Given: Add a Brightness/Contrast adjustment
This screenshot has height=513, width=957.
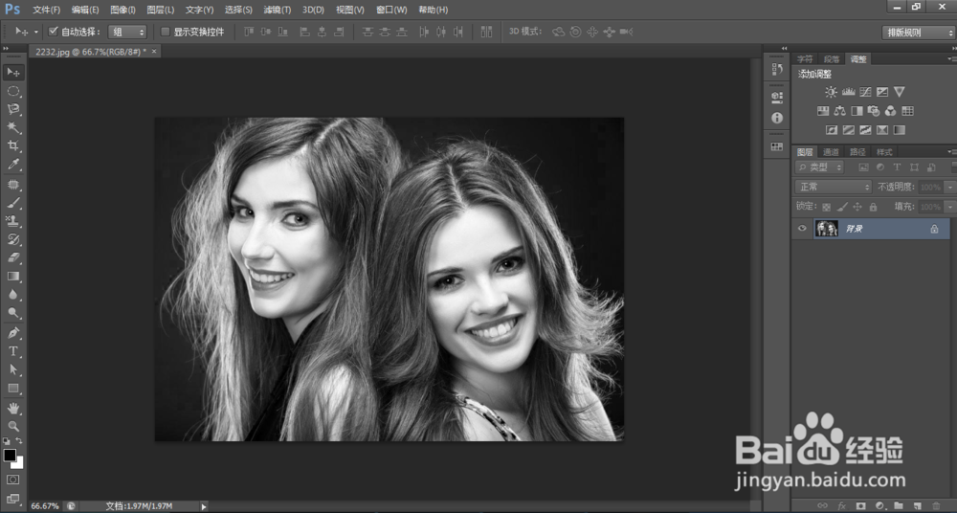Looking at the screenshot, I should click(x=831, y=92).
